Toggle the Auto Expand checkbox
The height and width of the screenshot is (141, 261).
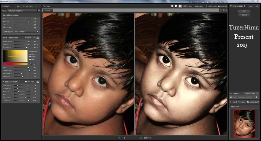248,102
